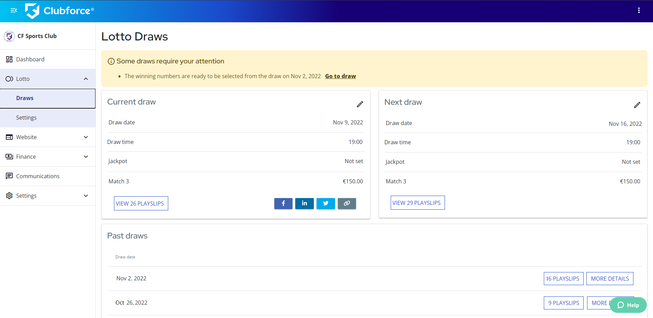653x318 pixels.
Task: Edit the Next draw with pencil icon
Action: tap(637, 105)
